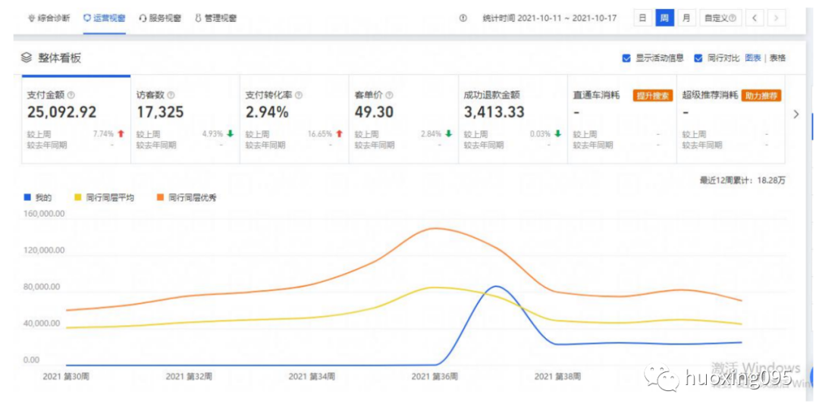Select the 日 time range button
Viewport: 819px width, 416px height.
point(642,18)
